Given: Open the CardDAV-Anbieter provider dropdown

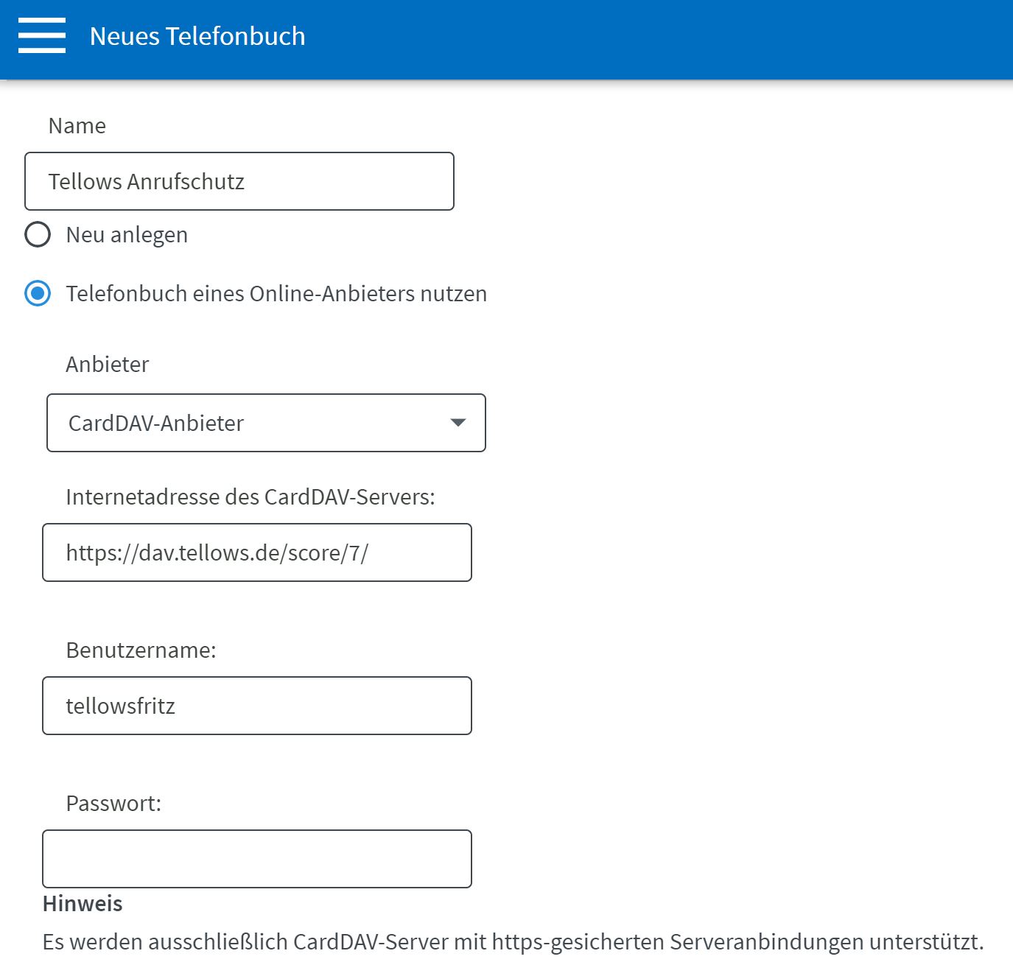Looking at the screenshot, I should 265,423.
